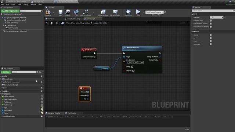Screen dimensions: 235x132
Task: Open Hide Unrelated options dropdown arrow
Action: click(93, 13)
